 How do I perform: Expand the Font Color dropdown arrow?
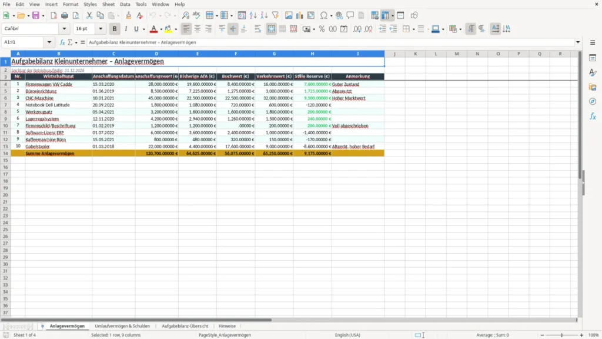point(161,29)
